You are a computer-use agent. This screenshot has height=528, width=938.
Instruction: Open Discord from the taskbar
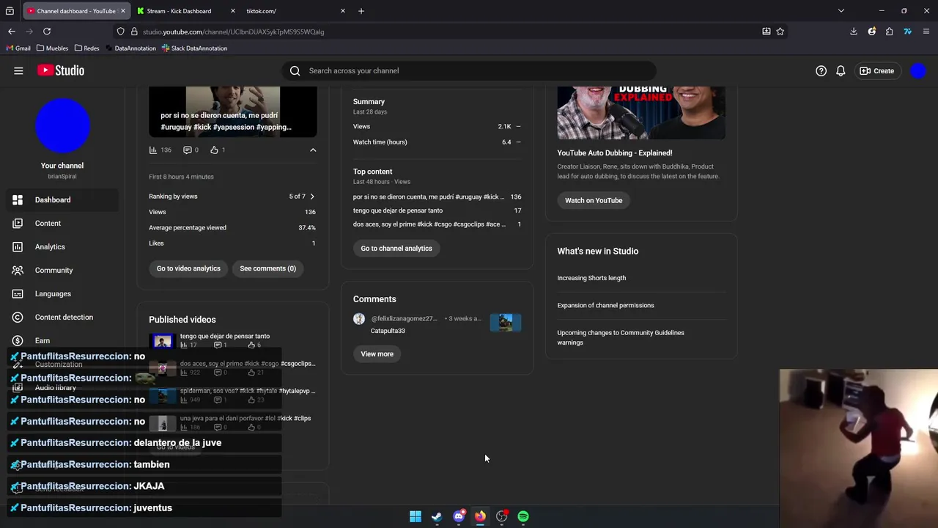click(x=459, y=516)
